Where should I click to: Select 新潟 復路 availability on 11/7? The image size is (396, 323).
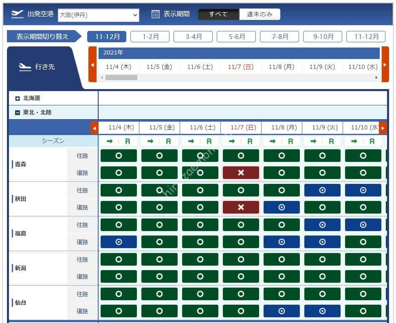(x=241, y=276)
